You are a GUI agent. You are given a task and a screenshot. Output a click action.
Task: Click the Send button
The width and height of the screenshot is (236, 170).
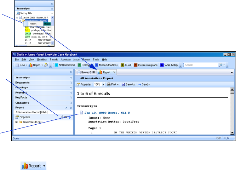click(144, 84)
